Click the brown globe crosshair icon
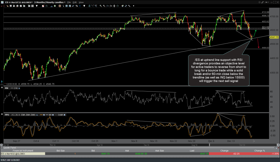The width and height of the screenshot is (280, 162). click(60, 6)
